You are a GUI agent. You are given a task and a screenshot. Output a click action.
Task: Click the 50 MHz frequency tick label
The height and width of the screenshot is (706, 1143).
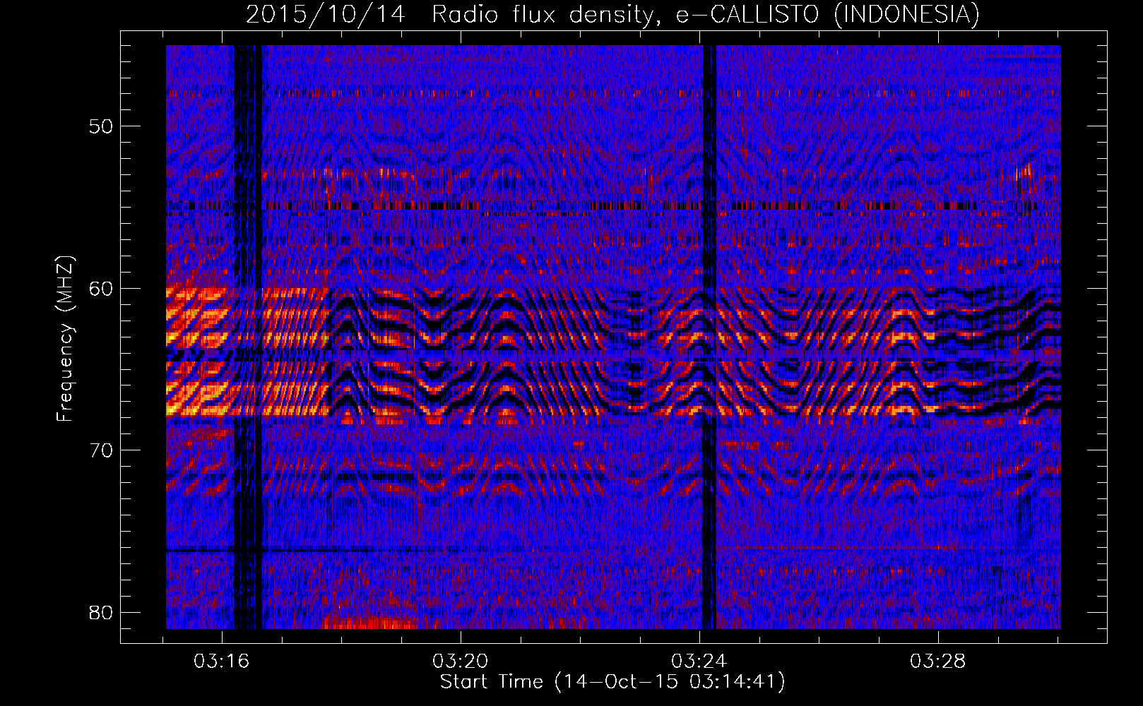coord(102,126)
